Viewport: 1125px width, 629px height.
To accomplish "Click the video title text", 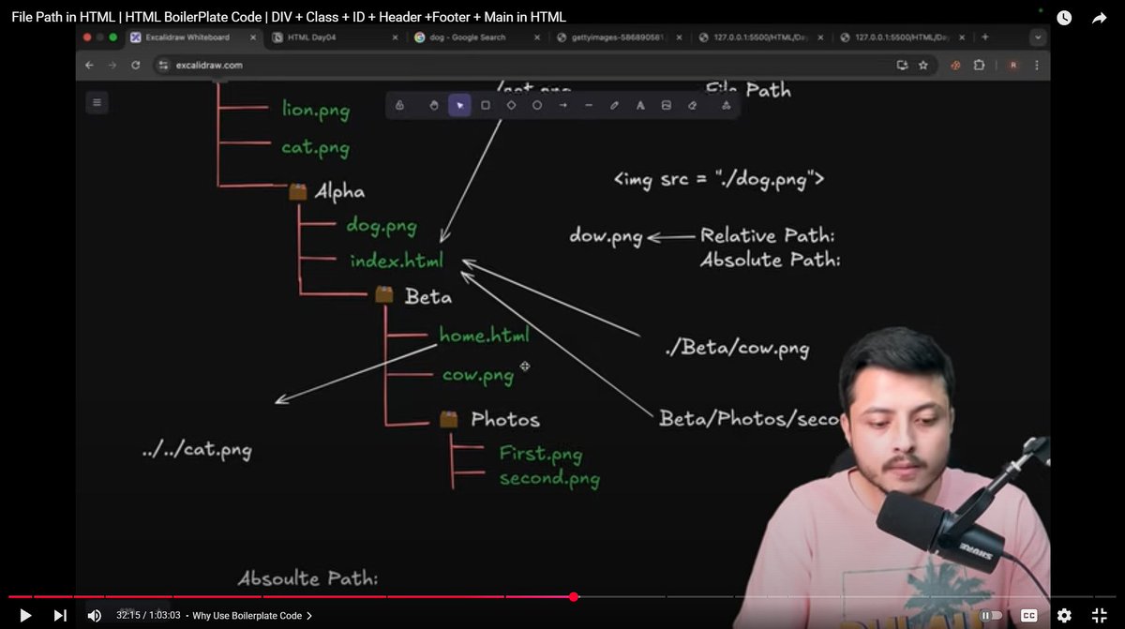I will coord(289,17).
